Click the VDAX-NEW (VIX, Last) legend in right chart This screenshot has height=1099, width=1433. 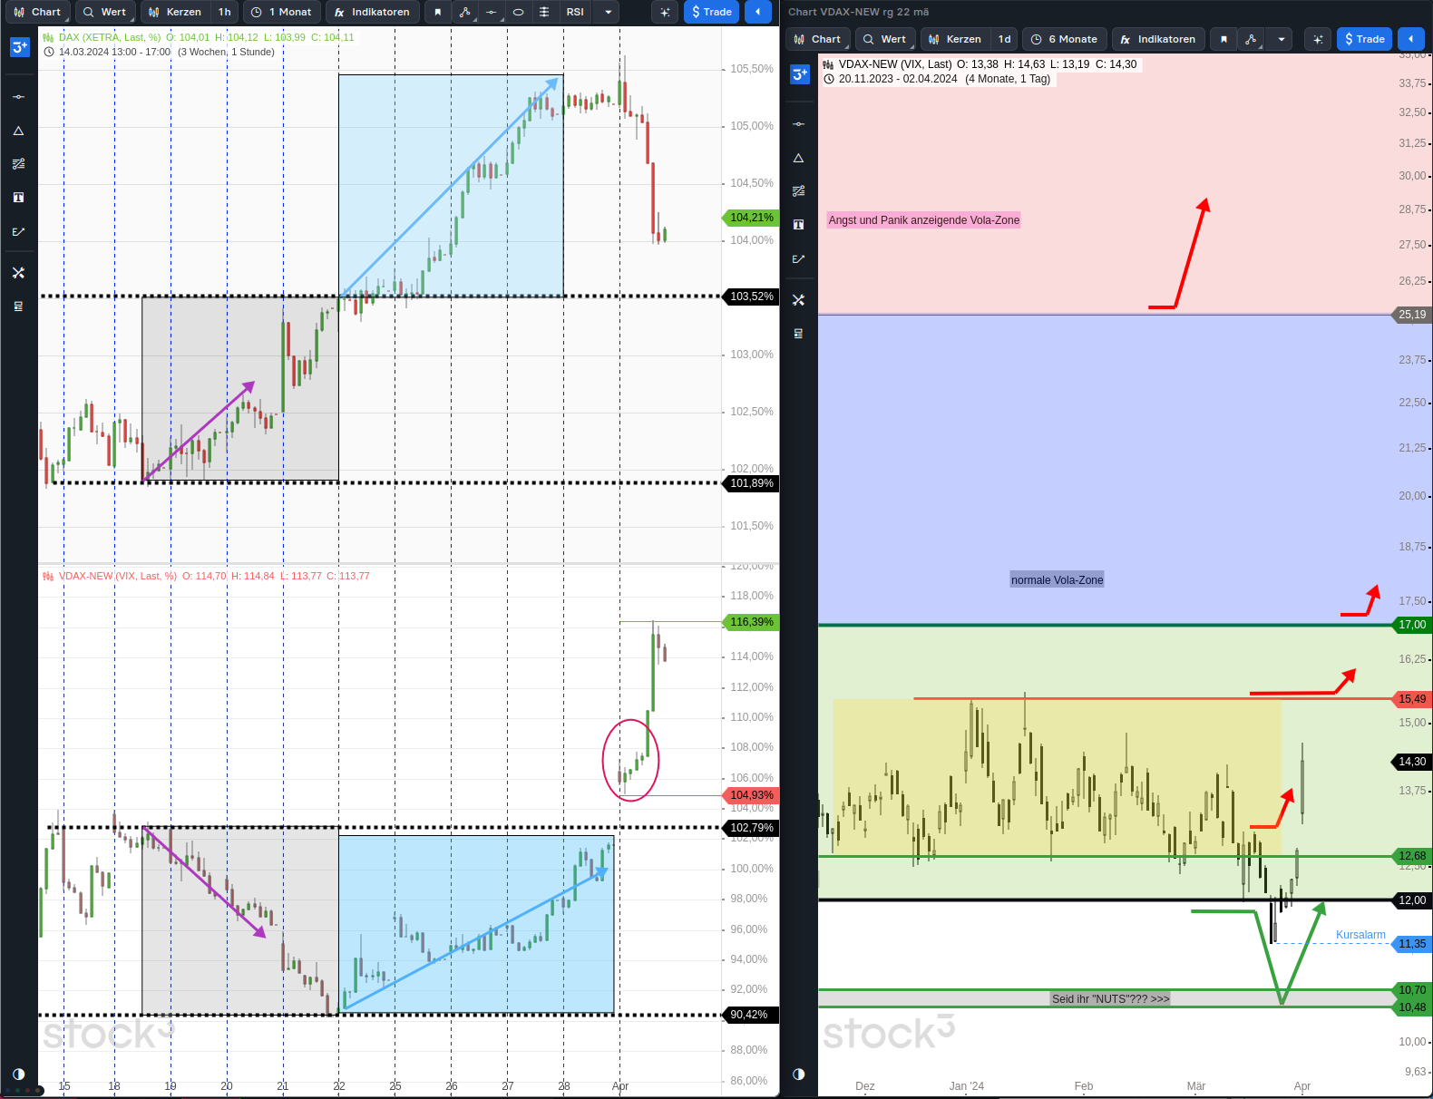pos(895,64)
